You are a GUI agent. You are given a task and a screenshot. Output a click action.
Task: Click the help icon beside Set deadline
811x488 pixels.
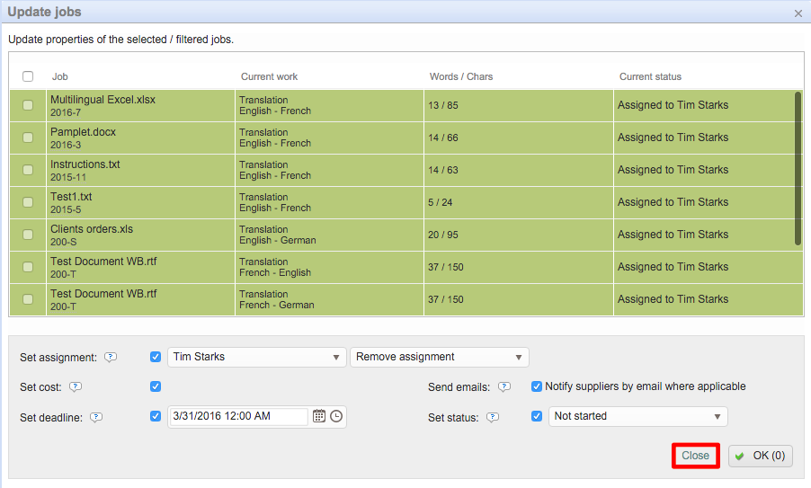(96, 417)
